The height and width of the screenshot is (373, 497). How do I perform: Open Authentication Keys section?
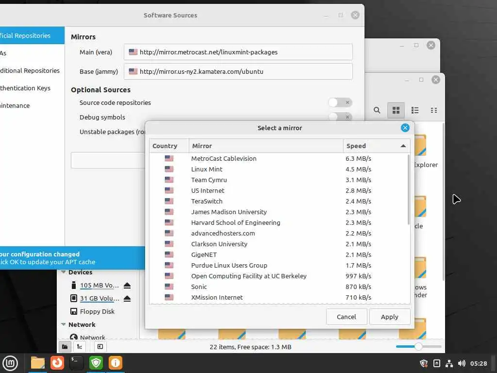(32, 88)
